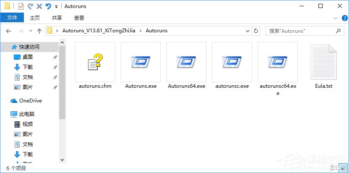
Task: Select the Autoruns64.exe application icon
Action: click(x=186, y=62)
